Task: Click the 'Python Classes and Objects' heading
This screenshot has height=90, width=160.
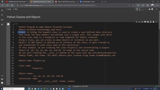Action: click(x=24, y=17)
